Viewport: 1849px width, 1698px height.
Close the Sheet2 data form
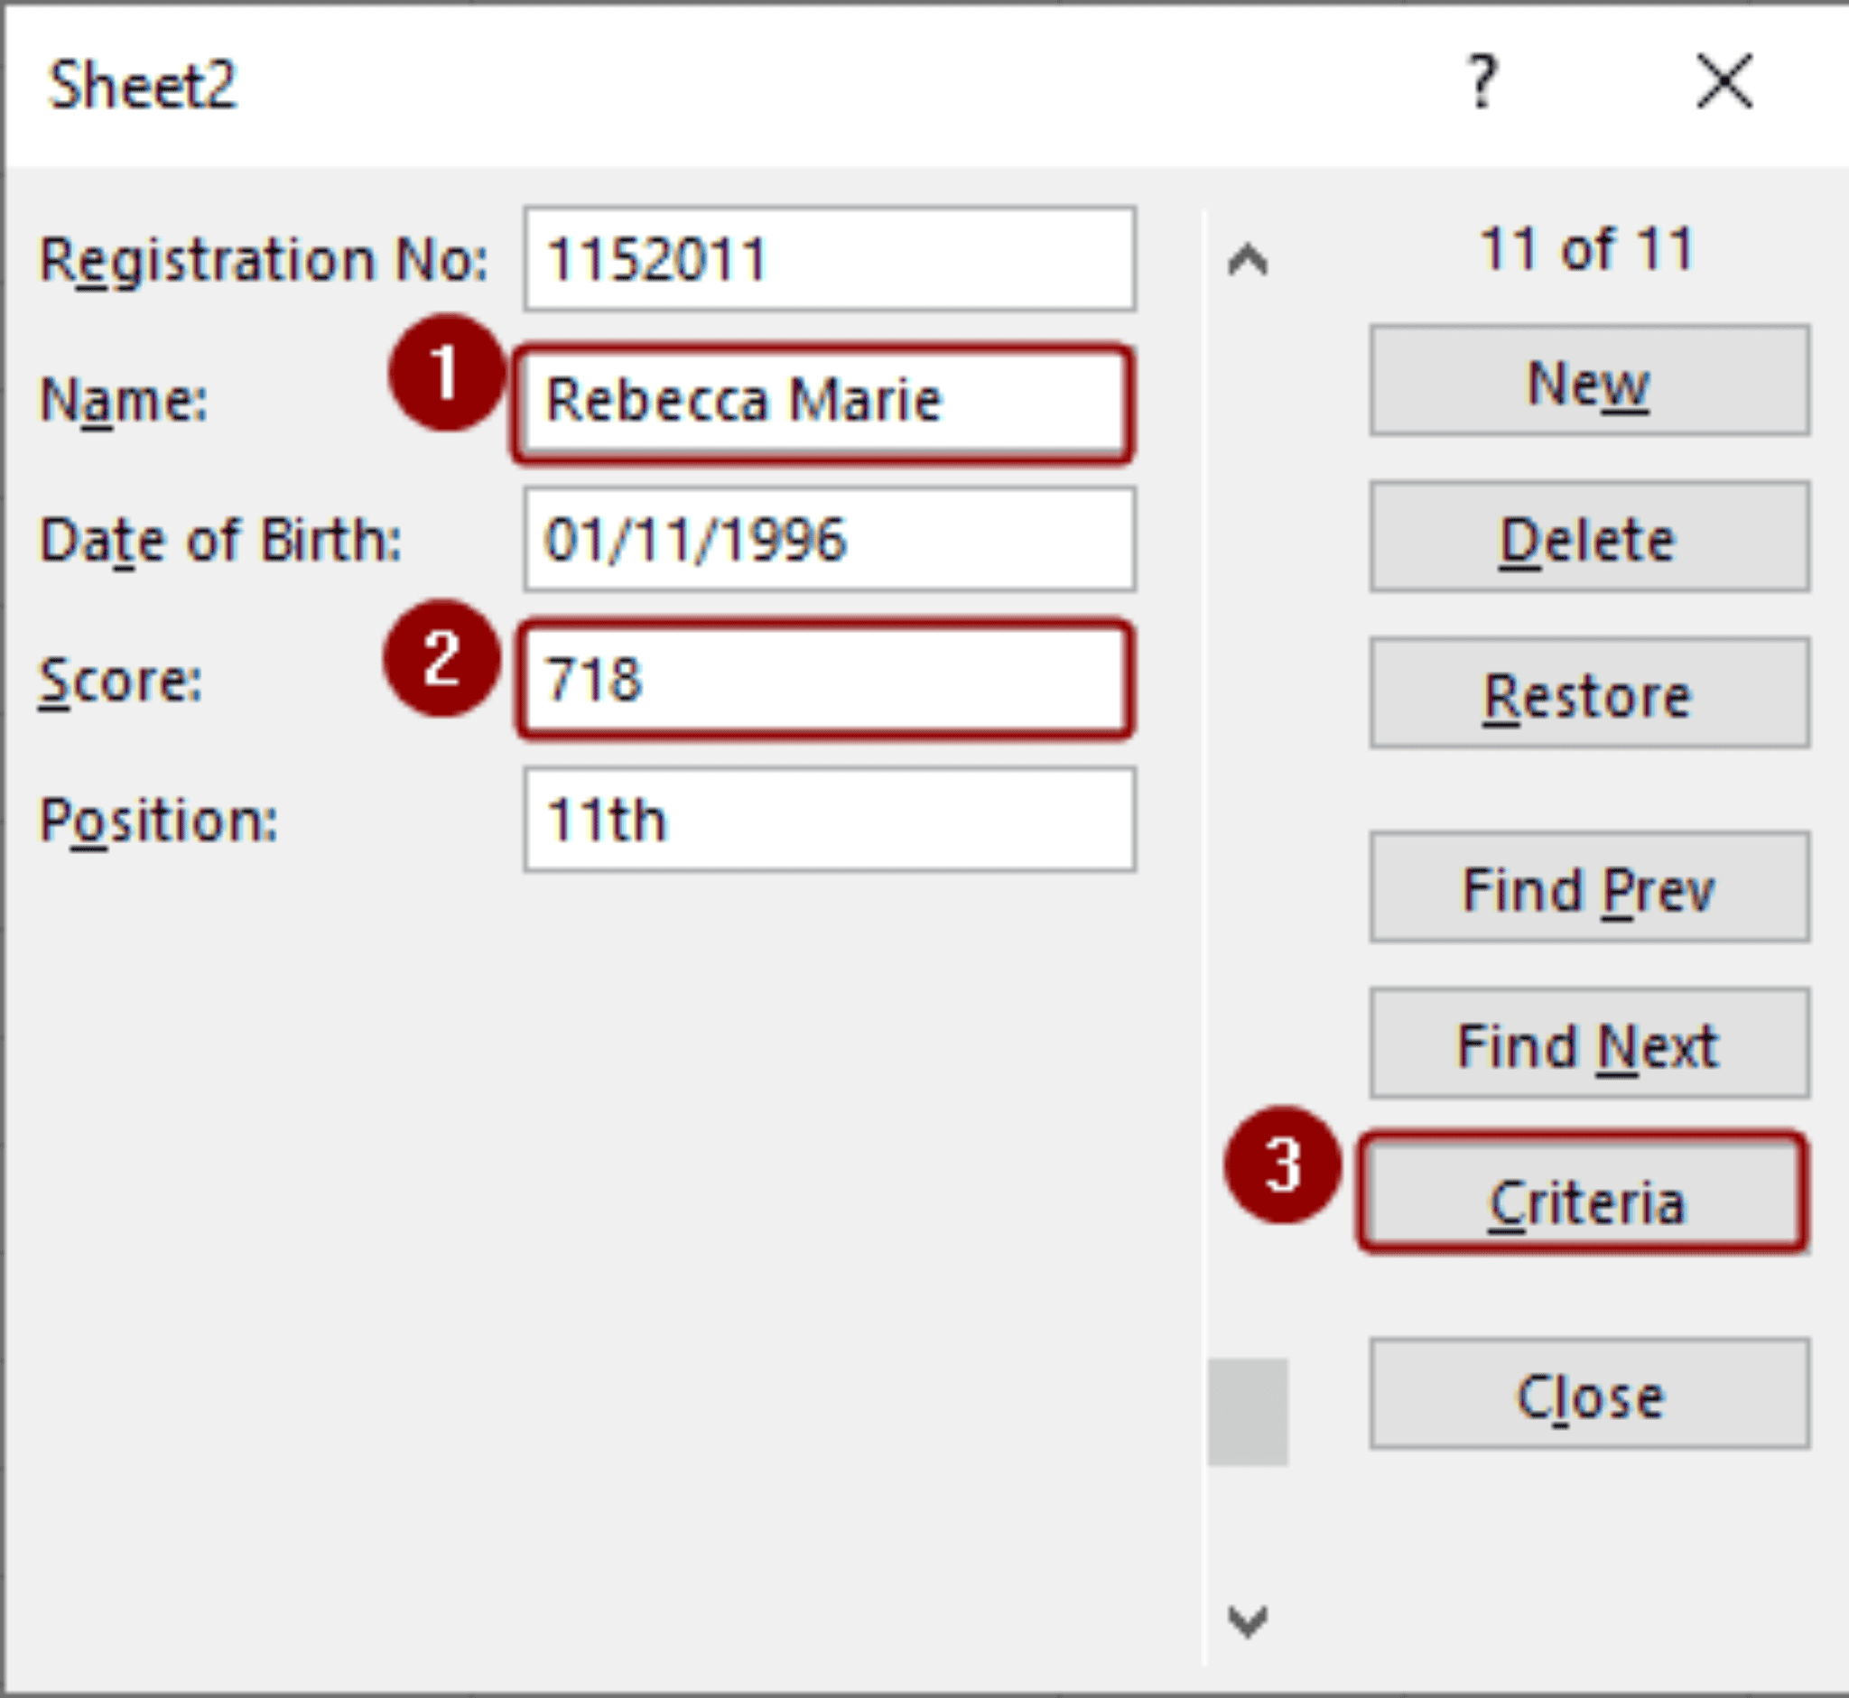coord(1587,1396)
